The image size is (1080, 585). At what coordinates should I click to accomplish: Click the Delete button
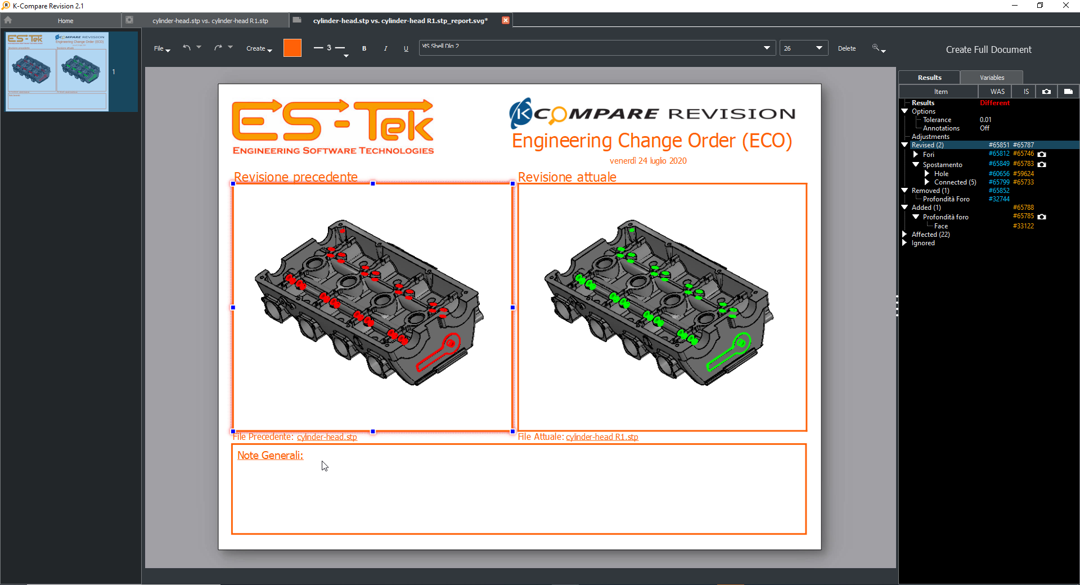(x=847, y=48)
